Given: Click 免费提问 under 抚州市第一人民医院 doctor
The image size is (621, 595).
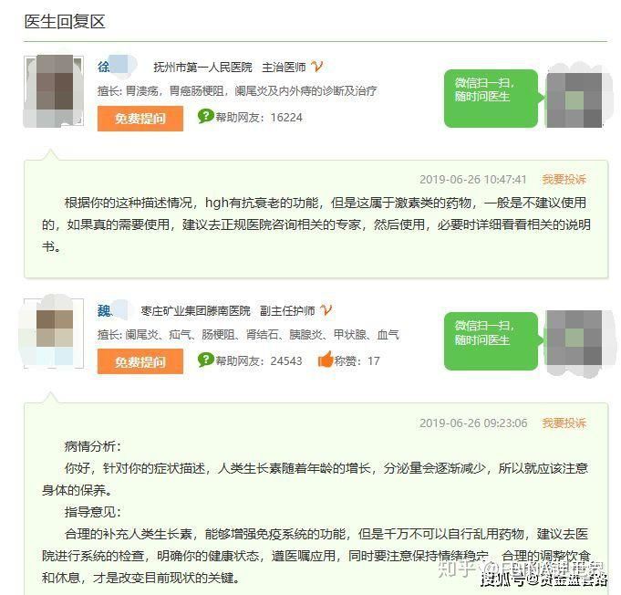Looking at the screenshot, I should pyautogui.click(x=140, y=118).
